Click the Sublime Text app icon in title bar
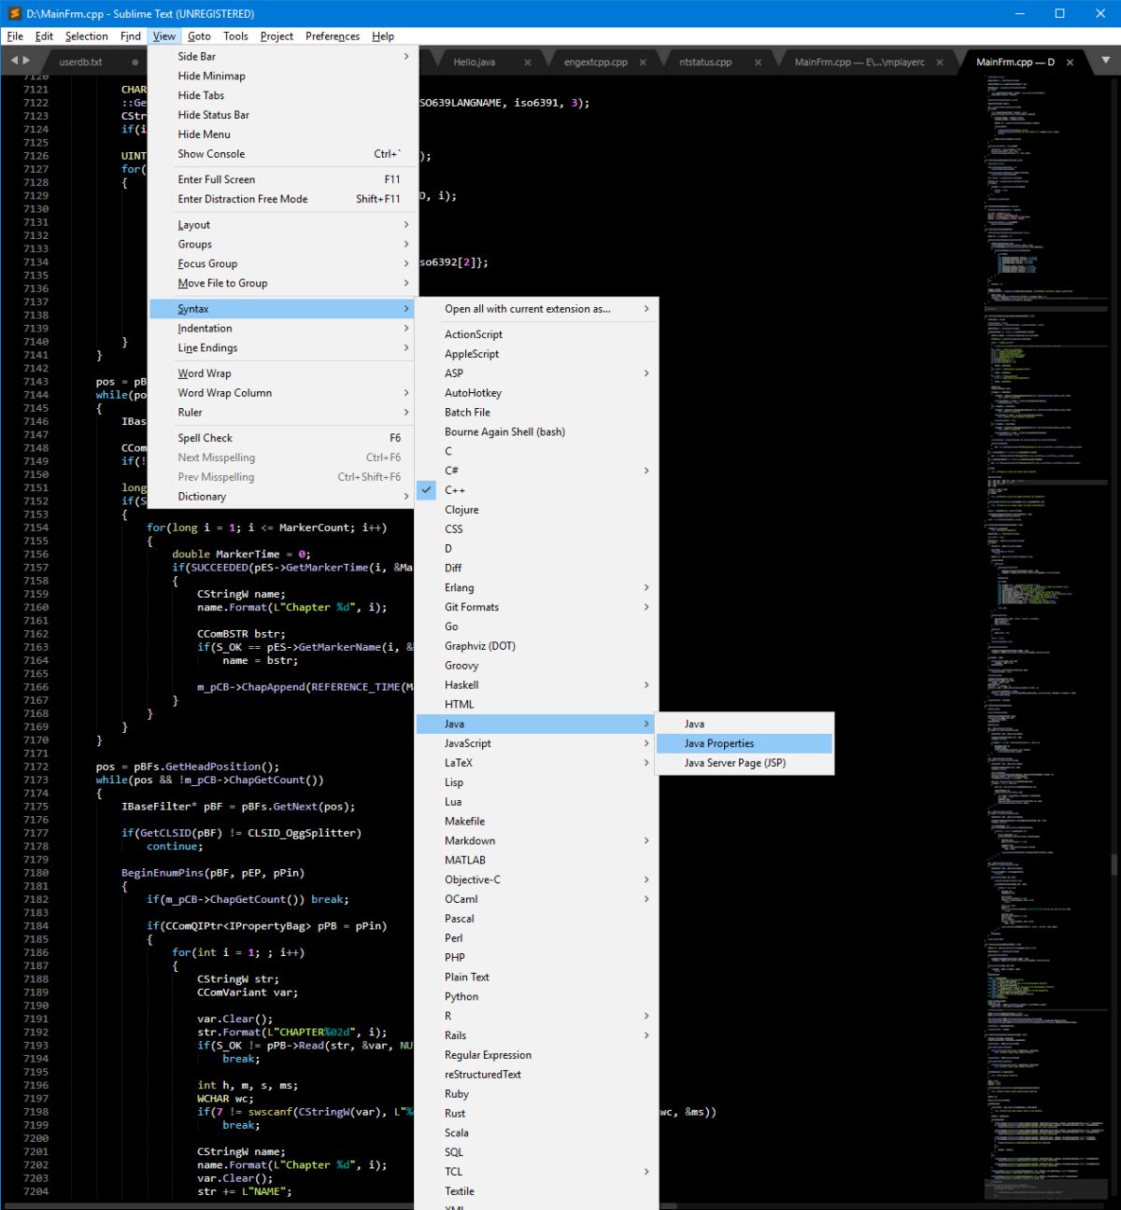The image size is (1121, 1210). (14, 13)
